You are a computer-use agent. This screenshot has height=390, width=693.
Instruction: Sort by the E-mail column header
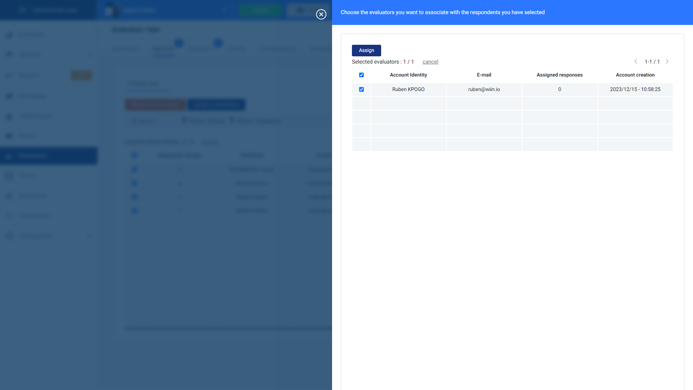pyautogui.click(x=484, y=75)
